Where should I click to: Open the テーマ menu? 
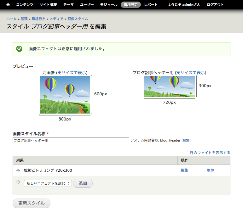tap(68, 5)
